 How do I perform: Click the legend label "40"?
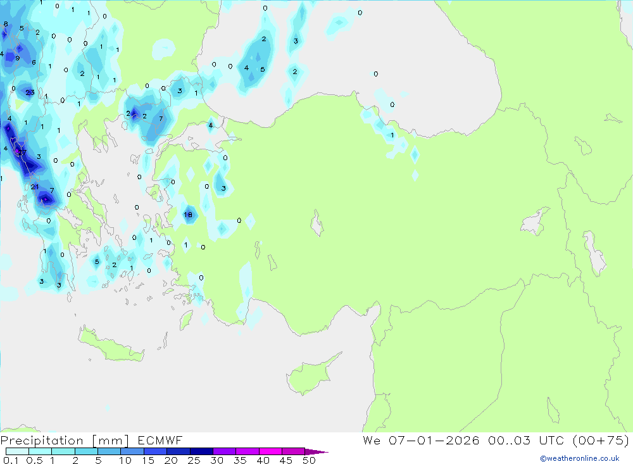pyautogui.click(x=263, y=460)
